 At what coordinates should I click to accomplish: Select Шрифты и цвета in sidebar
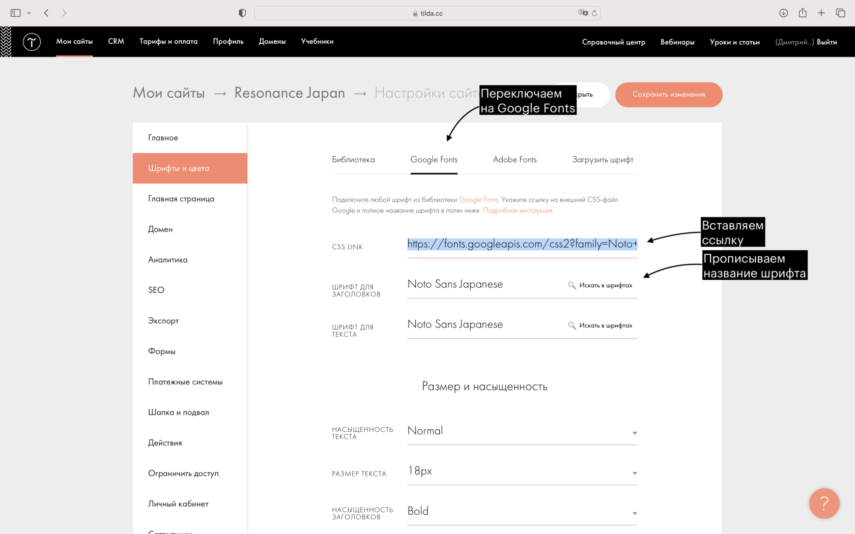(x=190, y=168)
